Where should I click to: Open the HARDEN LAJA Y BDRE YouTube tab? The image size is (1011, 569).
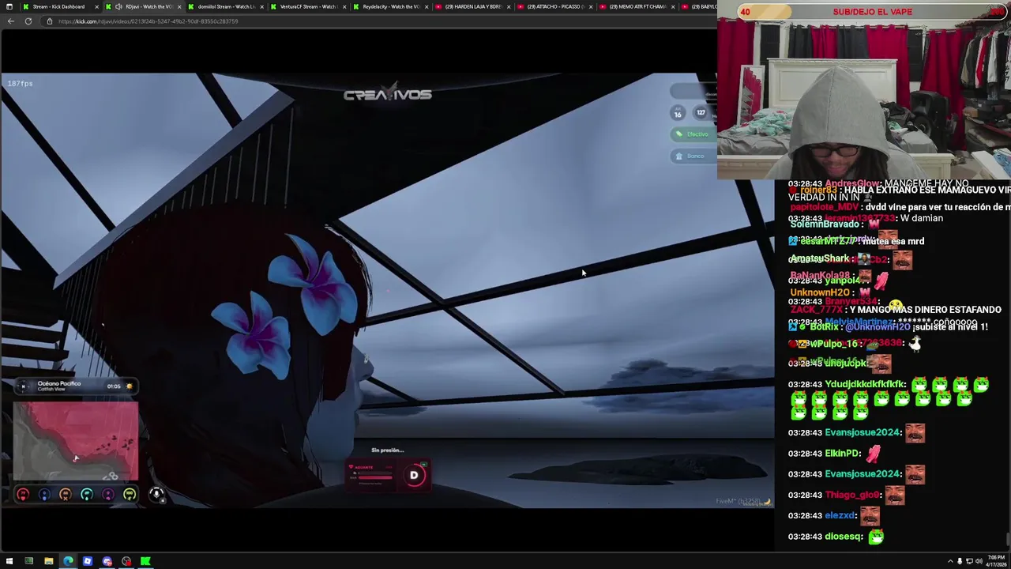click(x=472, y=6)
